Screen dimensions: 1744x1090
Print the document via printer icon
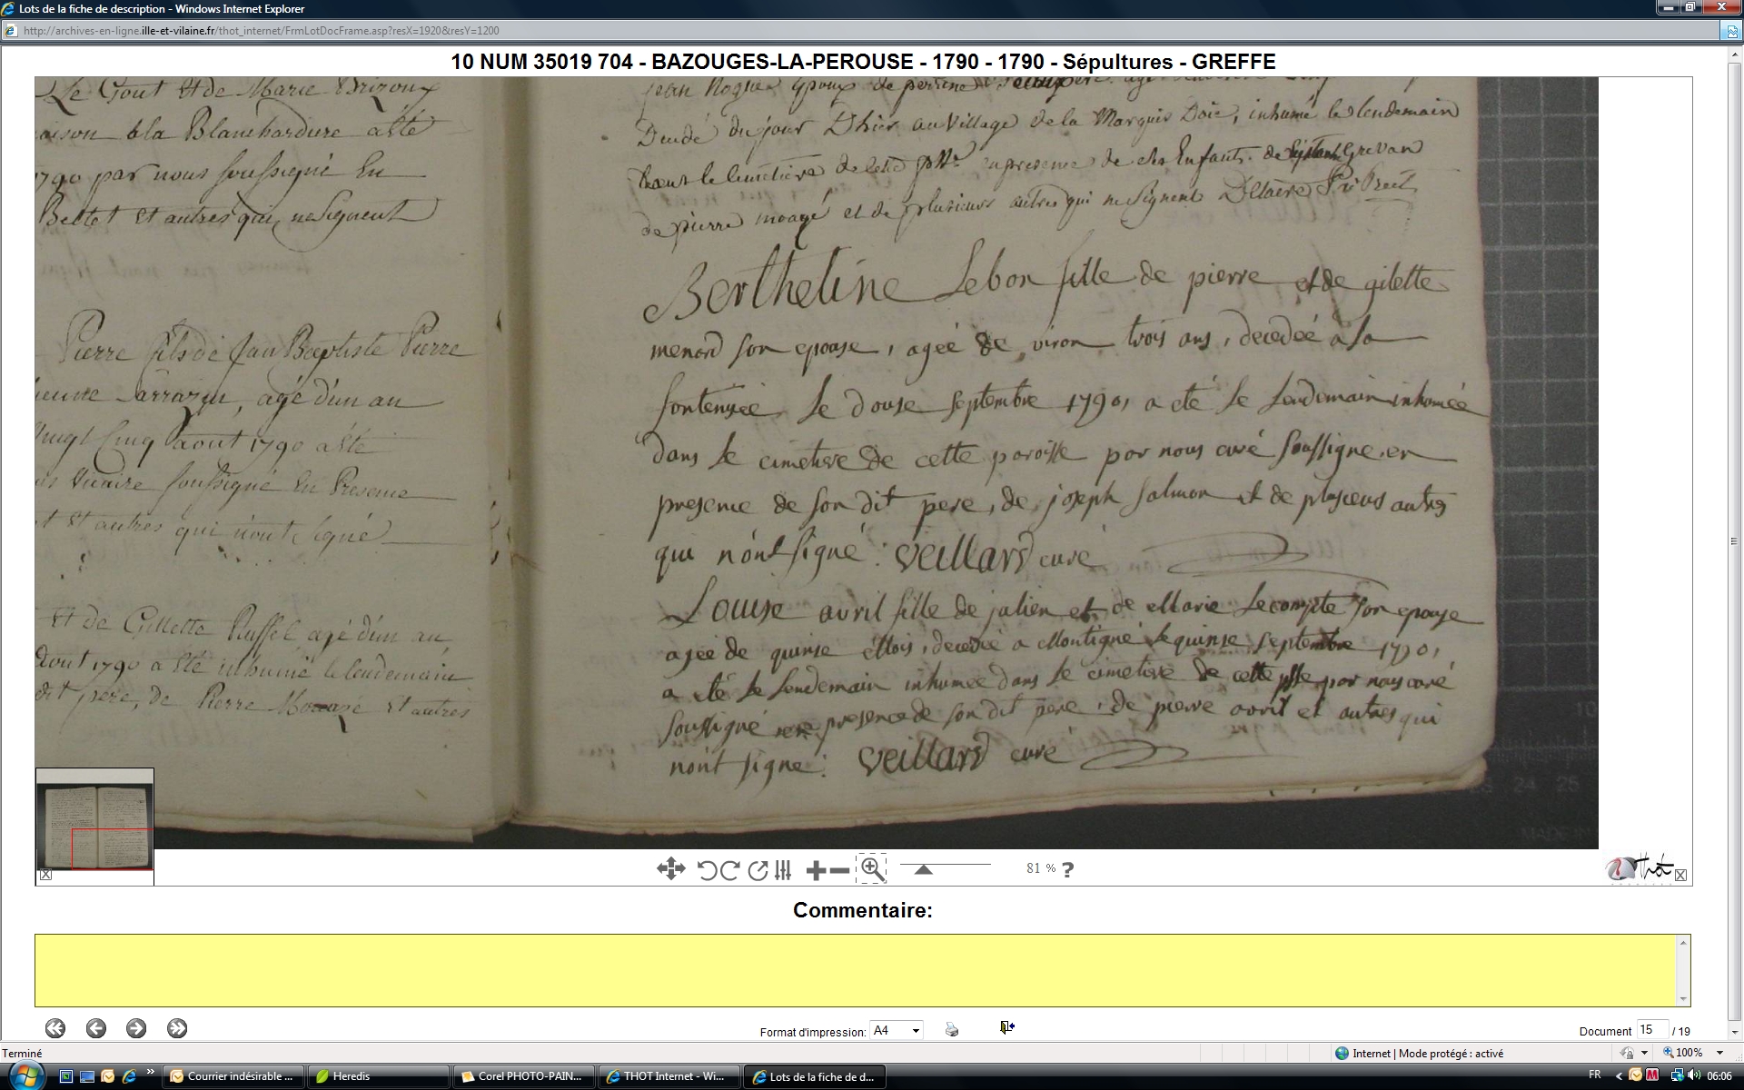coord(952,1029)
